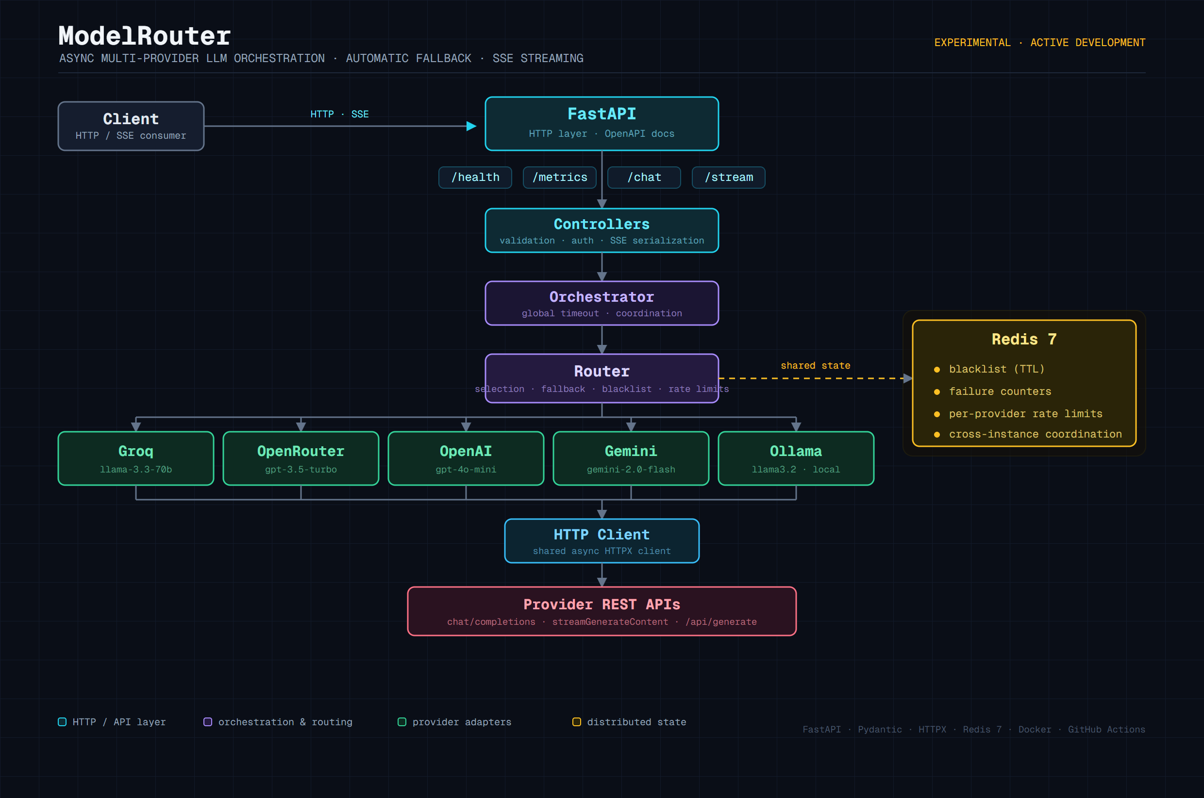Click 'chat/completions · streamGenerateContent · /api/generate' text
The height and width of the screenshot is (798, 1204).
coord(602,621)
